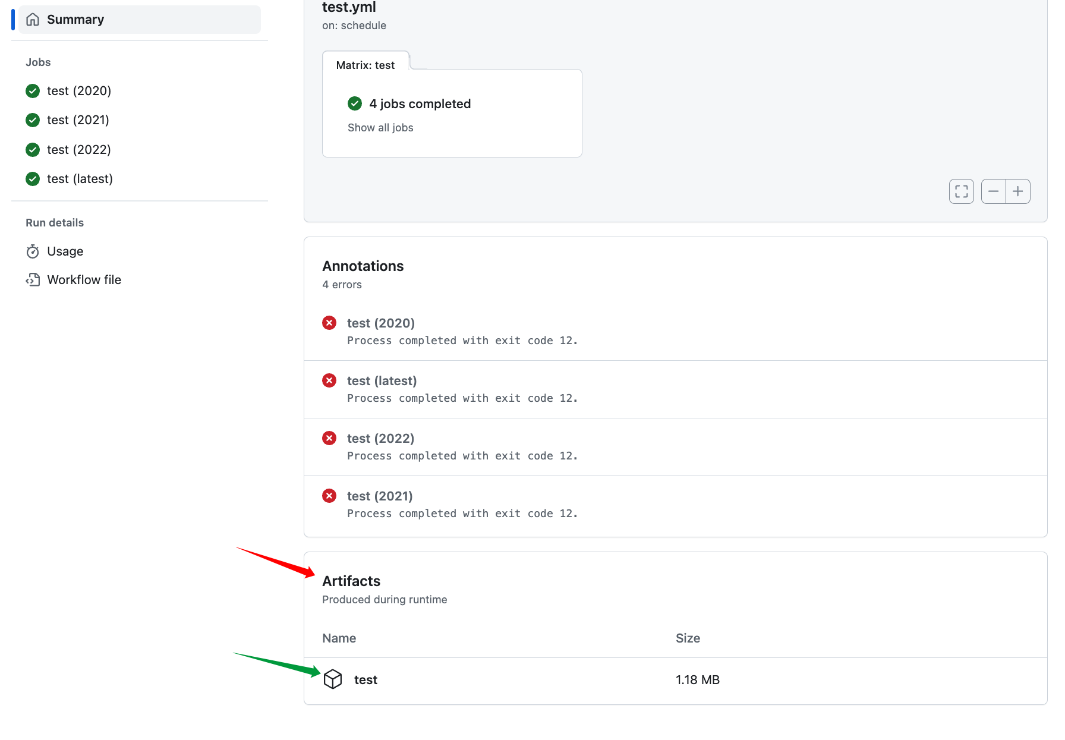The height and width of the screenshot is (740, 1065).
Task: Select test (2022) job in sidebar
Action: pos(79,150)
